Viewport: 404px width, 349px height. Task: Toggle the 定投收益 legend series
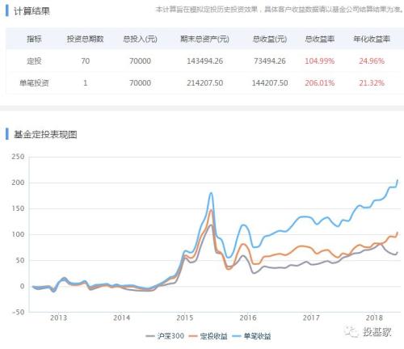[x=208, y=336]
